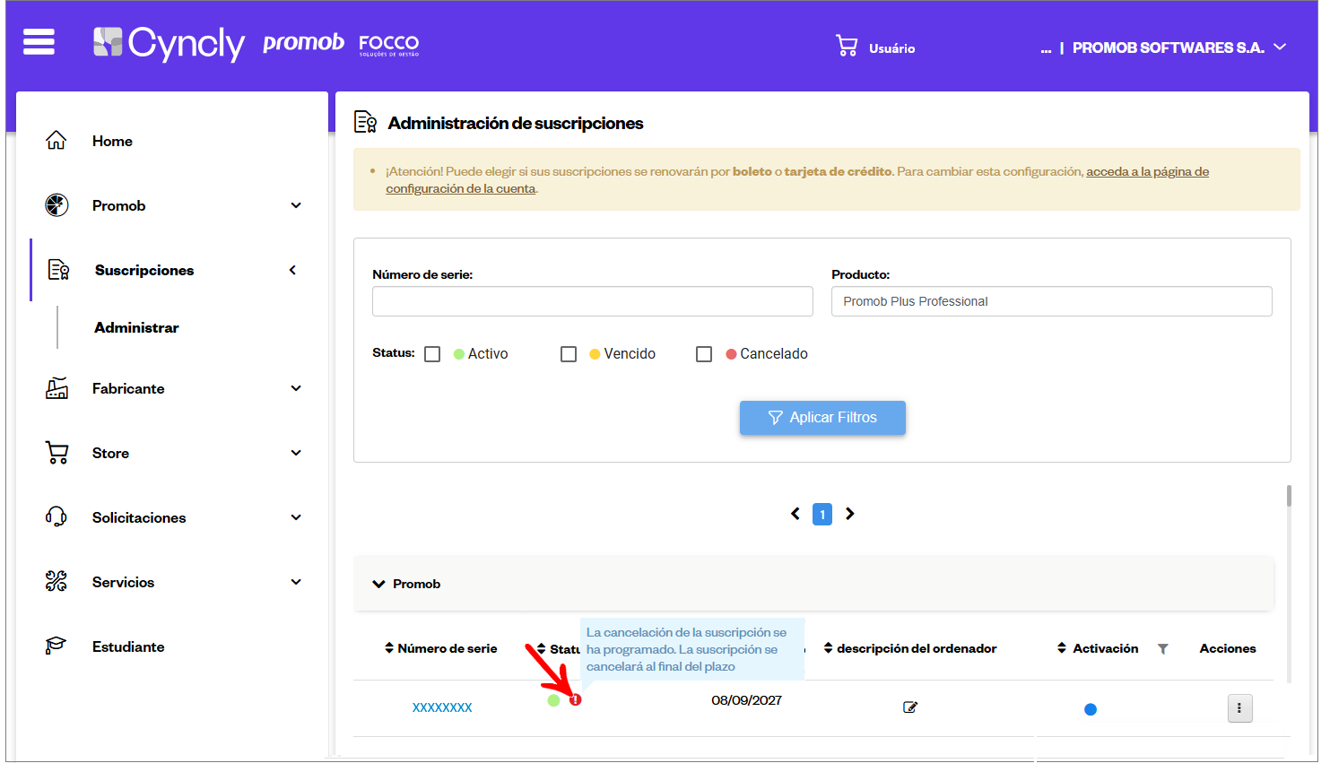Select Administrar under Suscripciones
1330x772 pixels.
pos(136,327)
